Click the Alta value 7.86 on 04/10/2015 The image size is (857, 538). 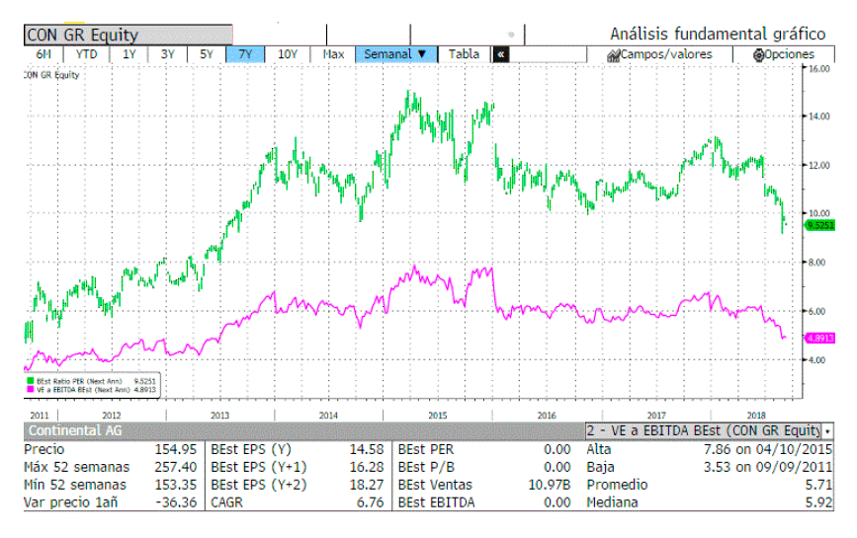click(768, 449)
